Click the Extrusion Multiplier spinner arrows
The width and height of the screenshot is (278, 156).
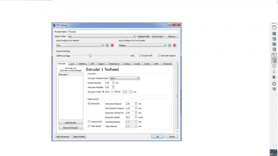tap(113, 87)
